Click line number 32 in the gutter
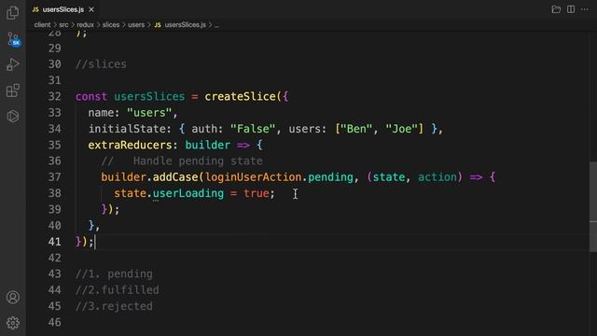The width and height of the screenshot is (597, 336). coord(55,96)
